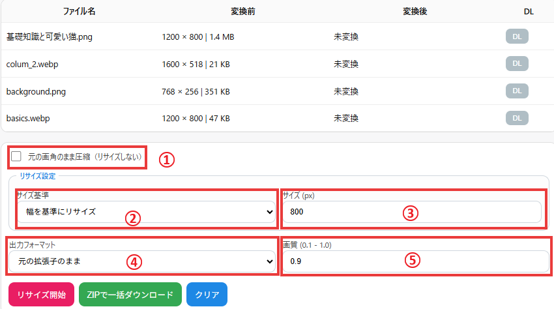
Task: Click the ファイル名 column header
Action: click(x=79, y=12)
